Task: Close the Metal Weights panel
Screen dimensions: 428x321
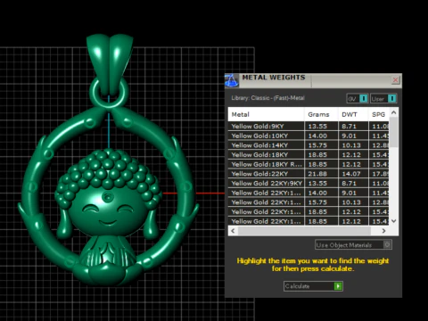Action: click(395, 80)
